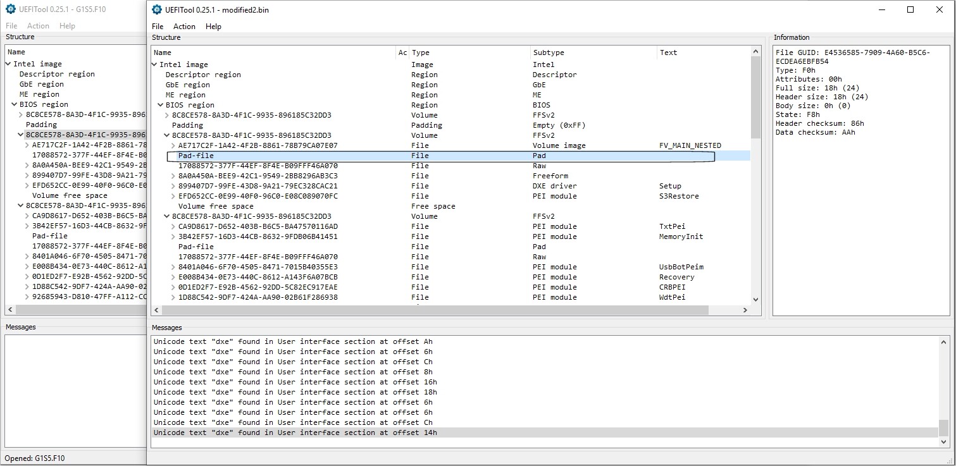The width and height of the screenshot is (956, 466).
Task: Select message with offset Ah
Action: [545, 341]
